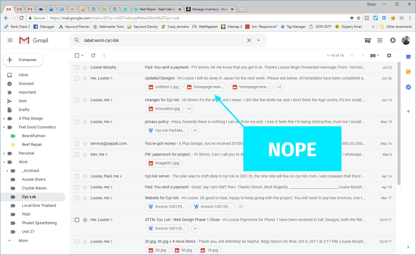Expand the Personal label
Image resolution: width=416 pixels, height=255 pixels.
point(4,153)
